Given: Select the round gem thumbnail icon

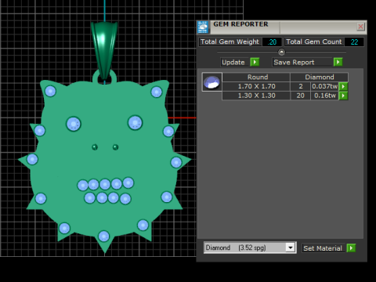Looking at the screenshot, I should (211, 82).
